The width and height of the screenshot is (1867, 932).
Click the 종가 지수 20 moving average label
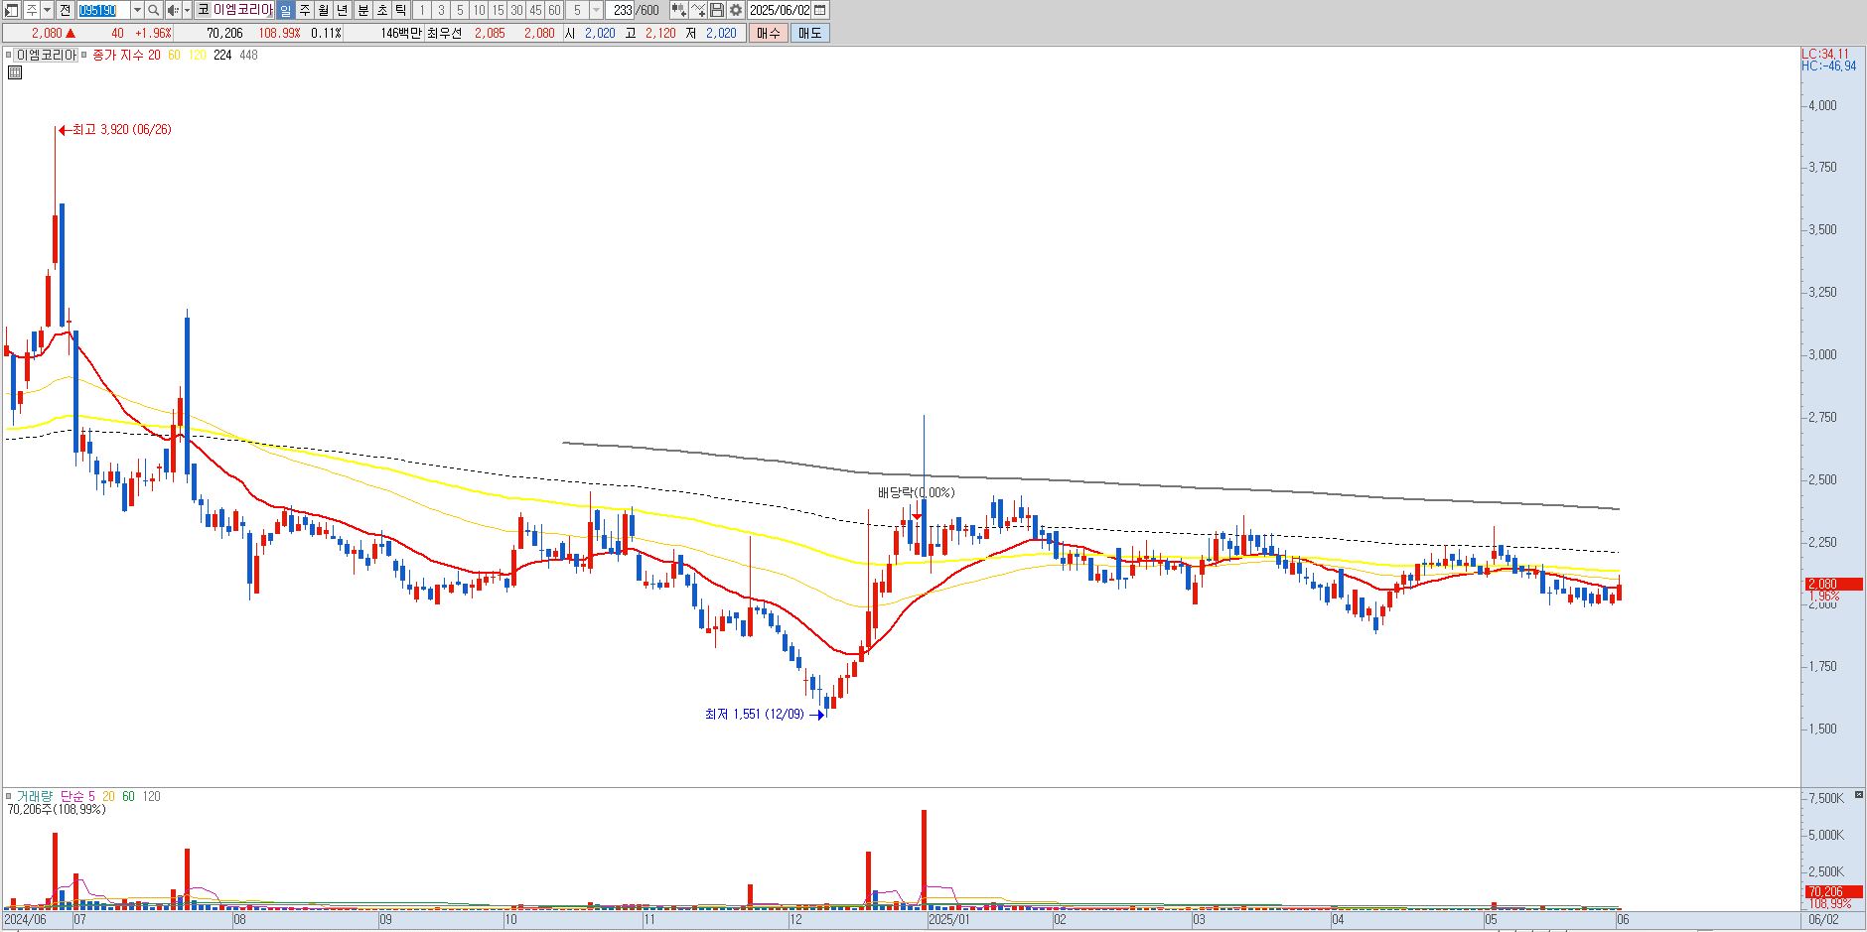point(126,55)
